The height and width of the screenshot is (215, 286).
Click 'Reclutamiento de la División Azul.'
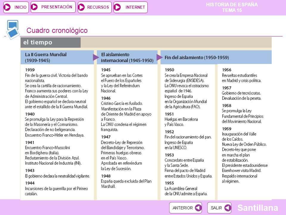click(52, 158)
